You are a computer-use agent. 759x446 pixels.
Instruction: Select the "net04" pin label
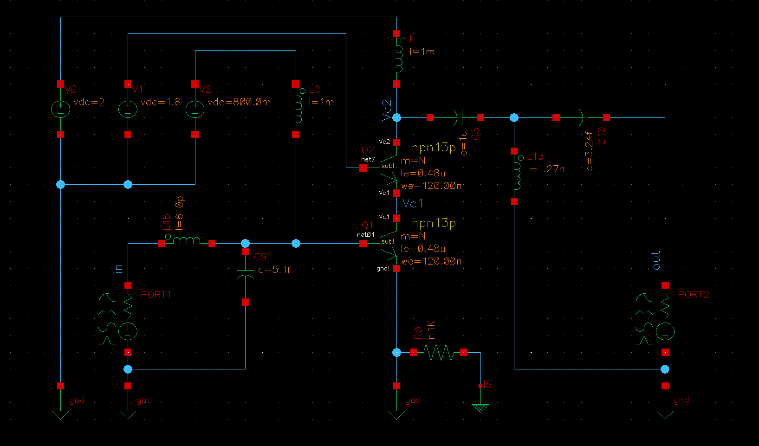pos(366,235)
